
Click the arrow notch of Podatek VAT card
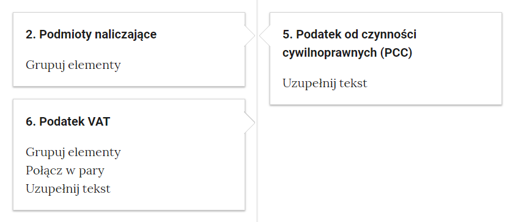249,123
